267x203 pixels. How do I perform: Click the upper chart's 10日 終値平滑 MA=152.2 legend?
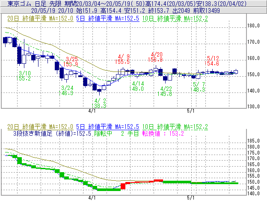pyautogui.click(x=175, y=18)
